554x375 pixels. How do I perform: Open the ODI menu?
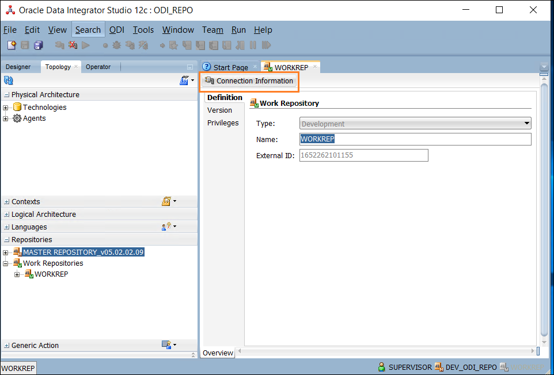pos(116,30)
